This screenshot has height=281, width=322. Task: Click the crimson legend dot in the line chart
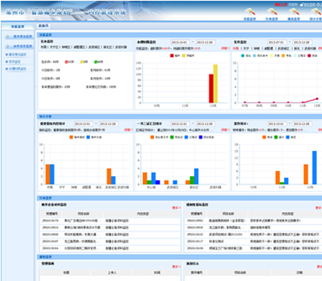coord(309,56)
